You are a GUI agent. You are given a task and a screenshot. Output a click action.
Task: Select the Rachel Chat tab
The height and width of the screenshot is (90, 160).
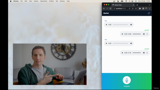tap(123, 5)
